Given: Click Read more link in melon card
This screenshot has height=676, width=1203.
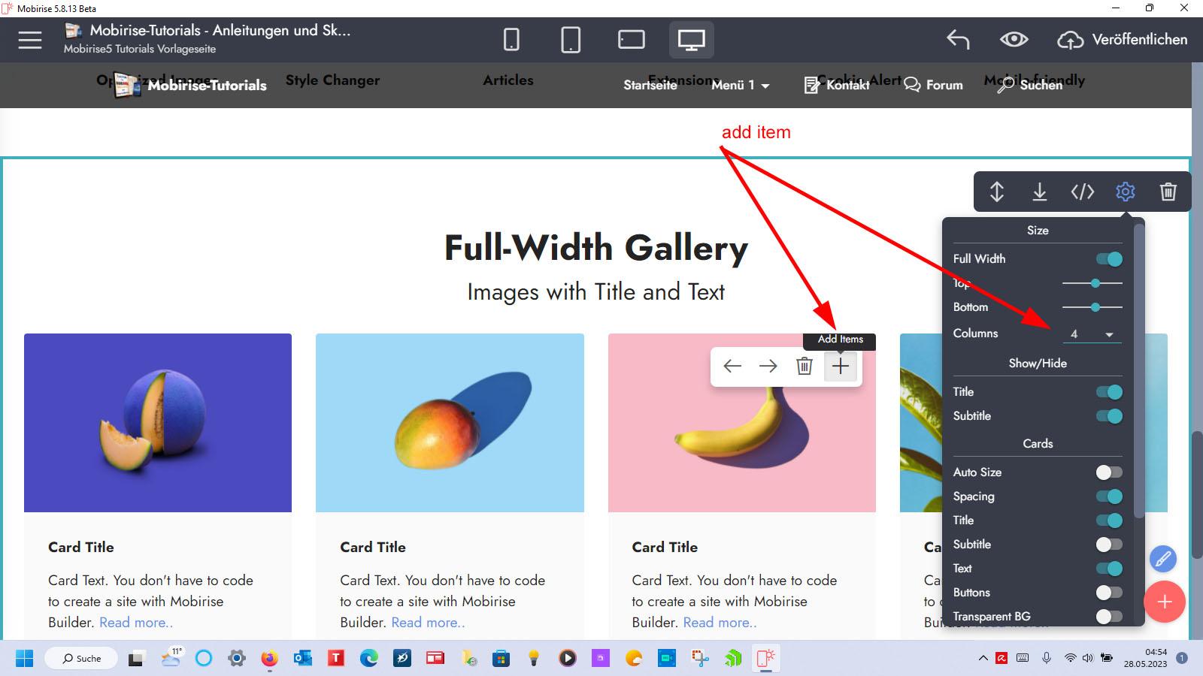Looking at the screenshot, I should point(136,623).
